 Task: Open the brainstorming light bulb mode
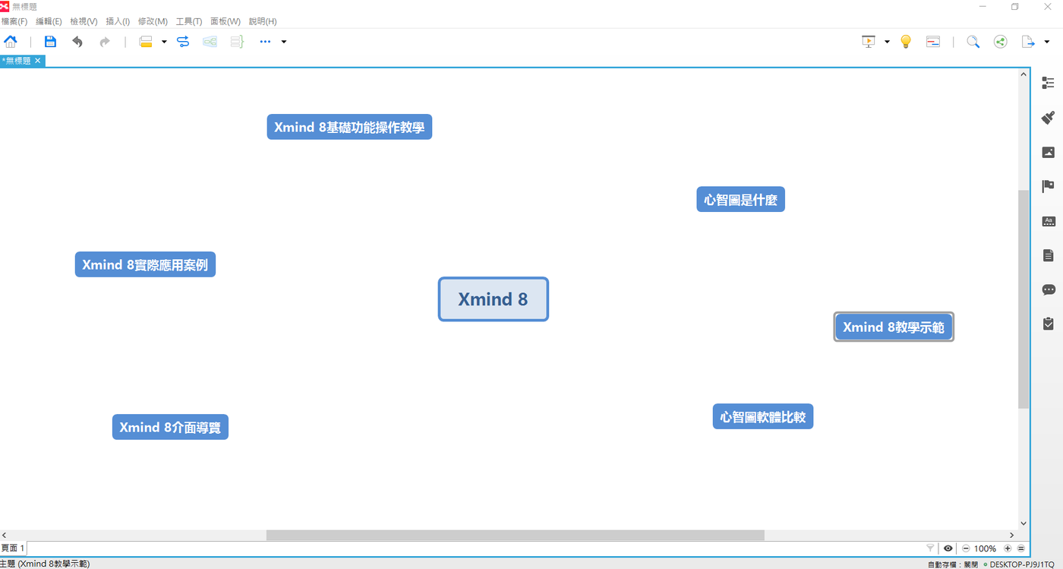coord(905,42)
